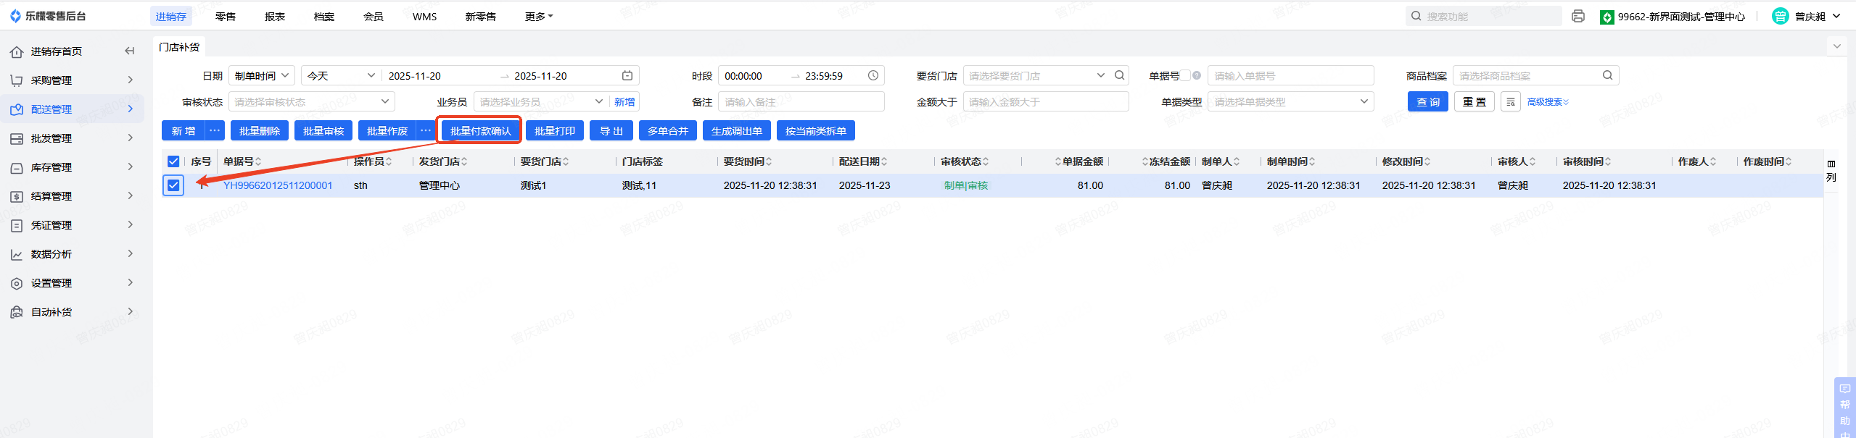Viewport: 1856px width, 438px height.
Task: Sort by 审核状态 column sort icon
Action: tap(986, 161)
